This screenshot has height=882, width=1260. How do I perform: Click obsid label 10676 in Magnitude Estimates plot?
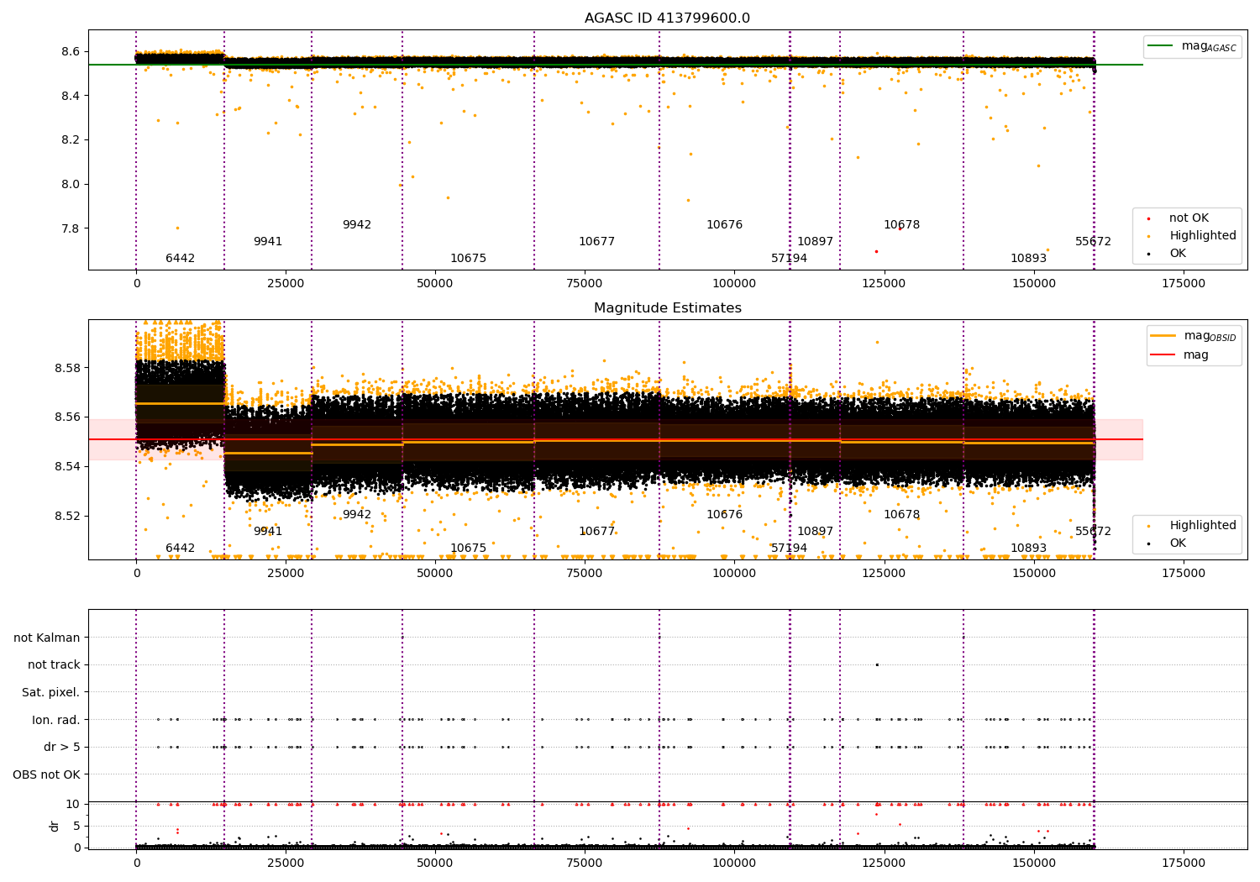point(724,515)
